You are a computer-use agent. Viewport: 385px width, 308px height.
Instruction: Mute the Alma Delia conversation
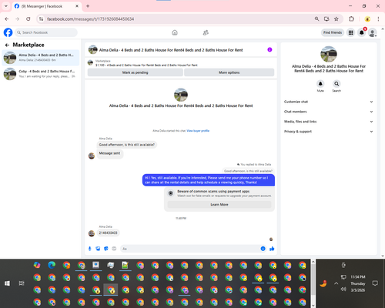coord(320,84)
